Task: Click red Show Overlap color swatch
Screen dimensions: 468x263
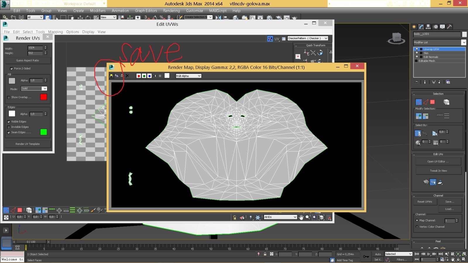Action: click(x=44, y=97)
